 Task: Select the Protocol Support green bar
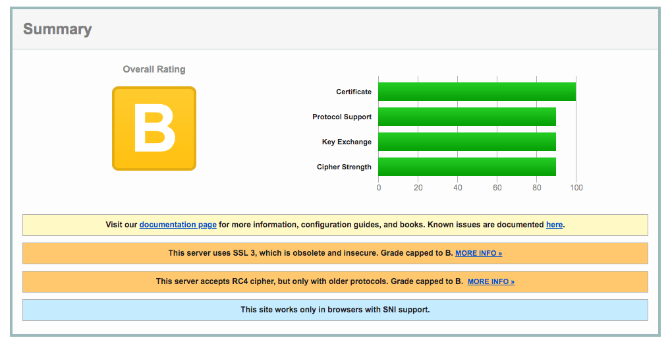(x=466, y=117)
